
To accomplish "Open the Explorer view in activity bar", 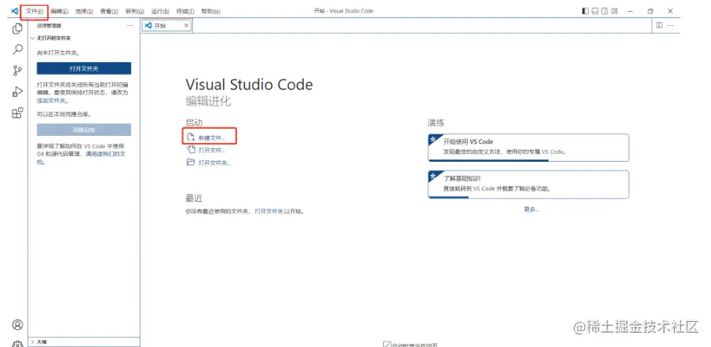I will (17, 28).
